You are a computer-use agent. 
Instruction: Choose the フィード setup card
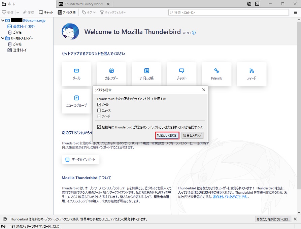point(252,74)
